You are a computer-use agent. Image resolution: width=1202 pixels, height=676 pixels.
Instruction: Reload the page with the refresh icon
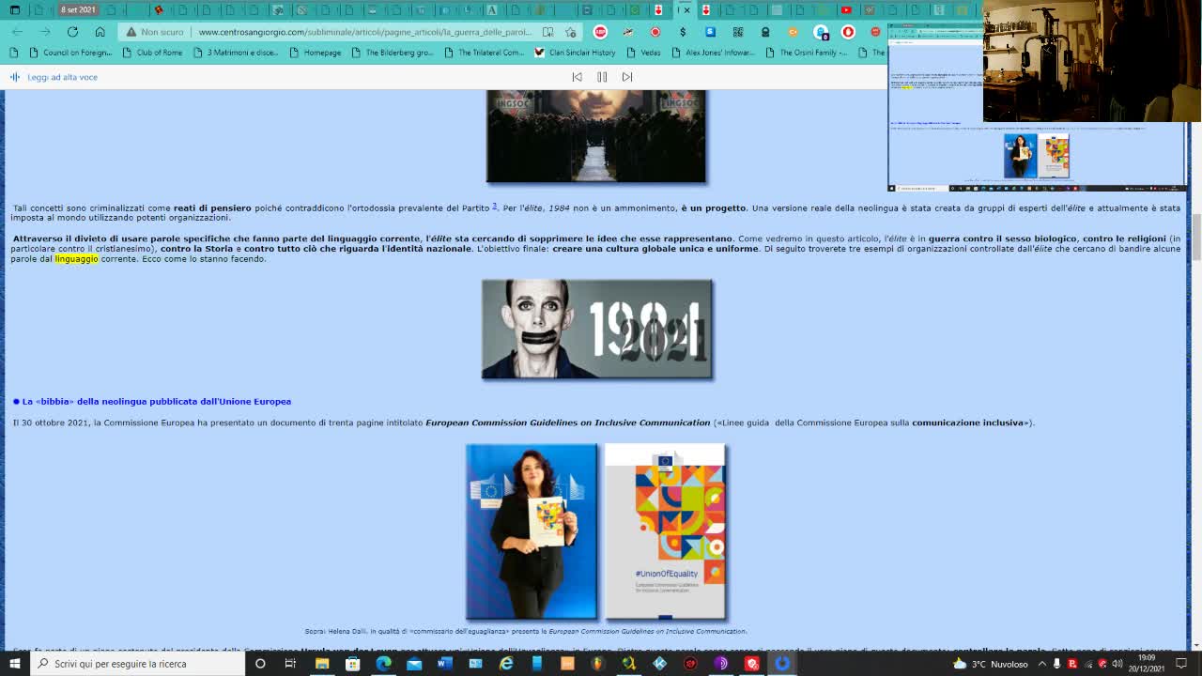coord(72,32)
